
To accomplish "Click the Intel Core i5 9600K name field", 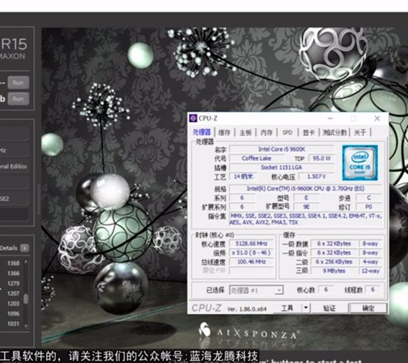I will pyautogui.click(x=281, y=149).
